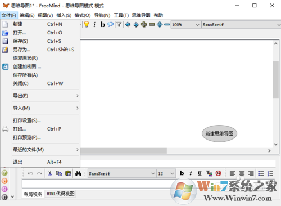Click the olive minus icon
This screenshot has height=206, width=281.
(152, 24)
